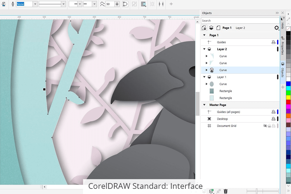Toggle show object layers and pages view
The image size is (291, 194).
coord(204,28)
